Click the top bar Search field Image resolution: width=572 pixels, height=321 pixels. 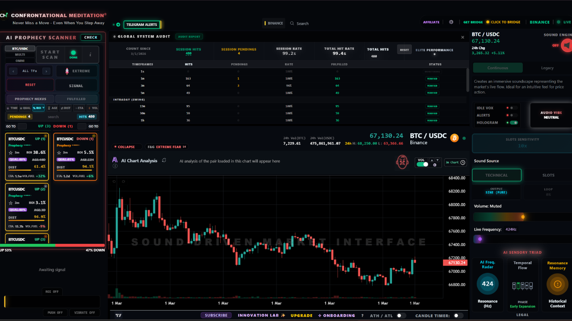pos(303,23)
